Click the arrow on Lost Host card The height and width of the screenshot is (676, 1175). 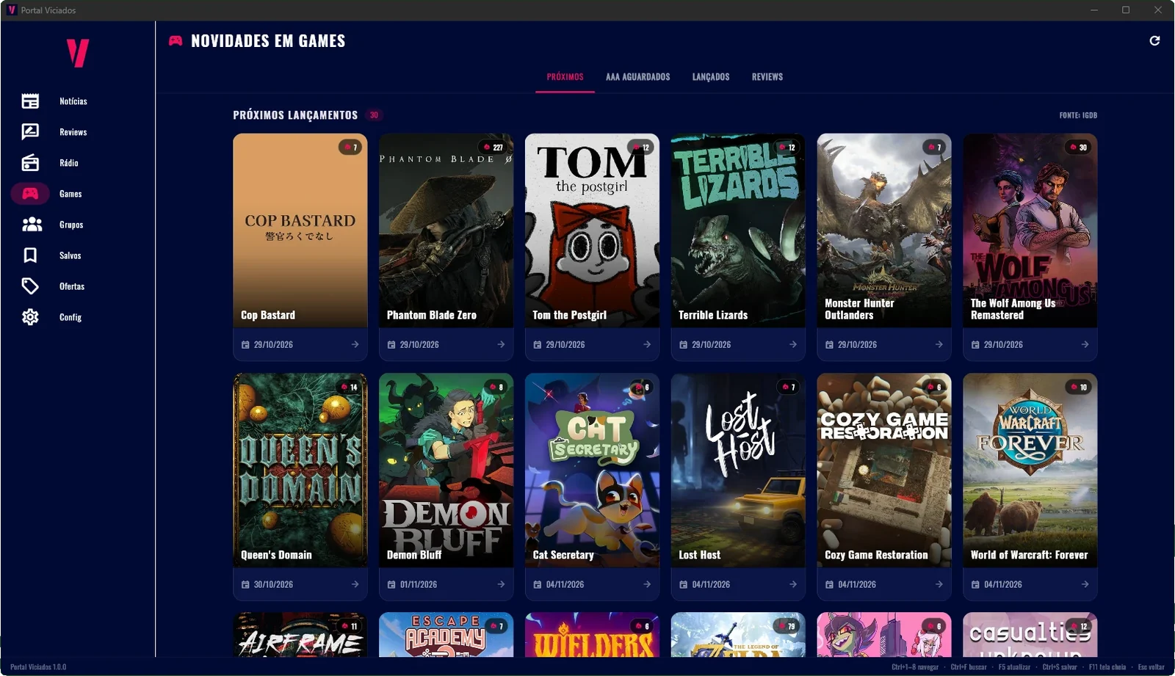[x=793, y=584]
